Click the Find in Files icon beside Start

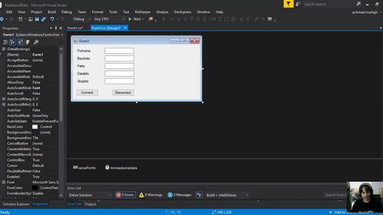coord(151,19)
